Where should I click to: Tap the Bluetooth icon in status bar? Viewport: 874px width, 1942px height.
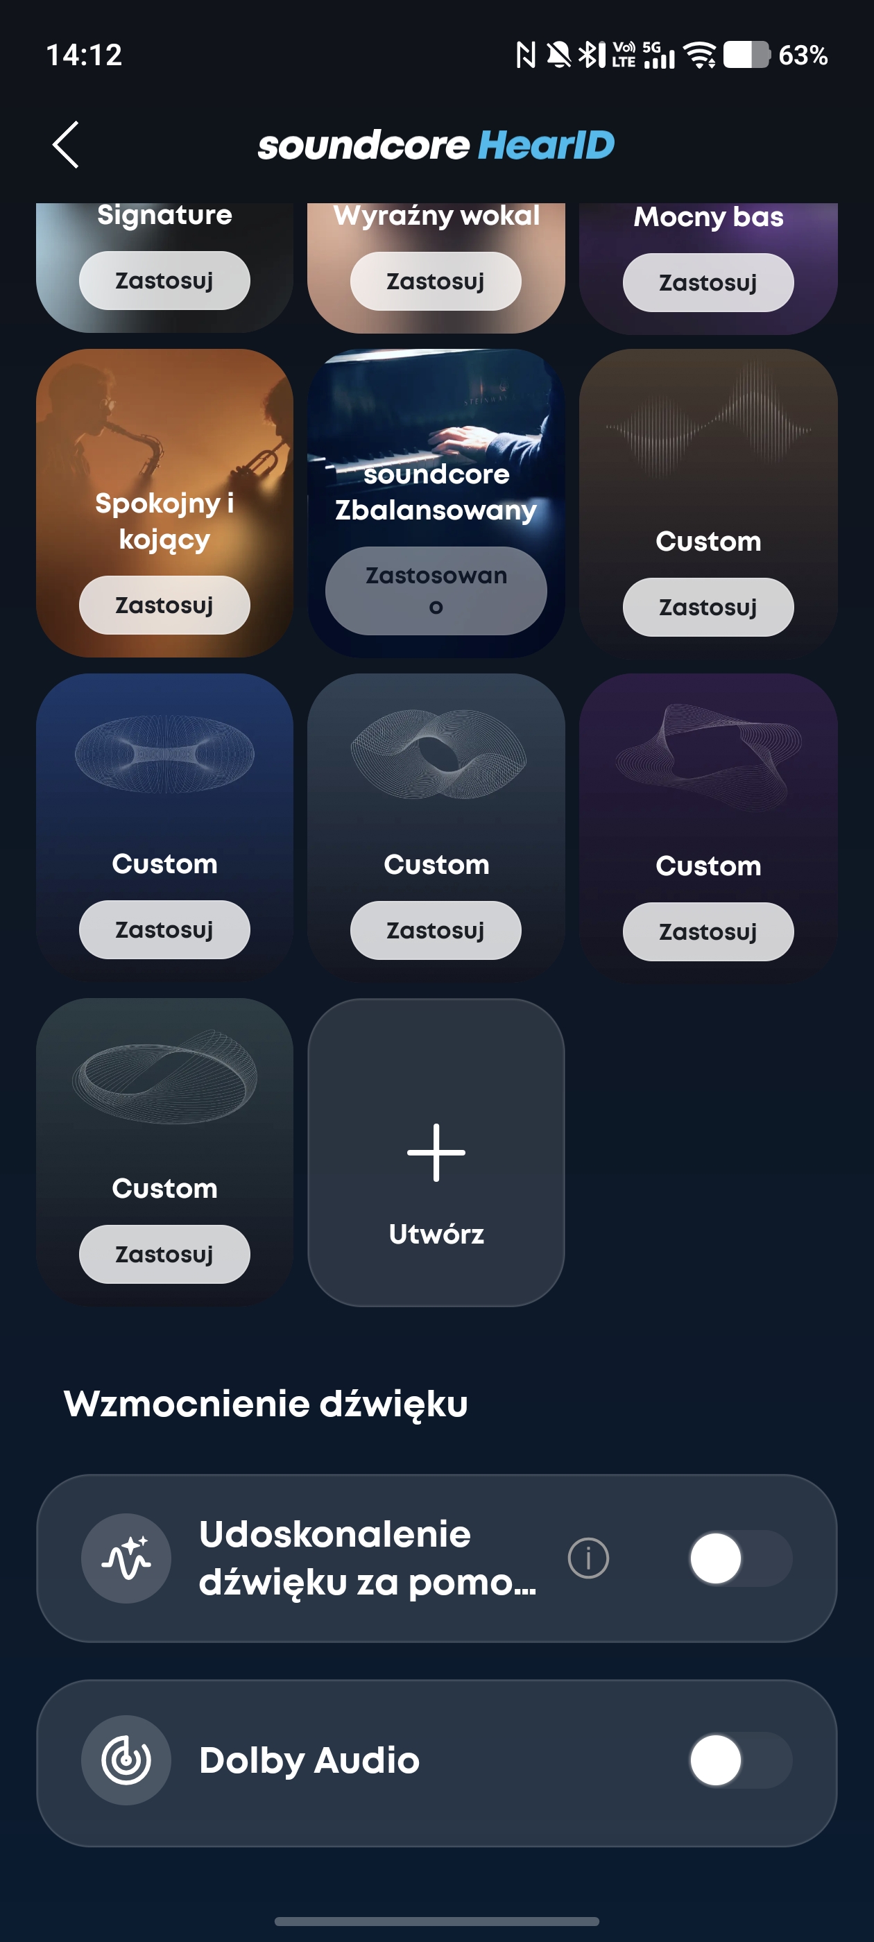tap(592, 54)
